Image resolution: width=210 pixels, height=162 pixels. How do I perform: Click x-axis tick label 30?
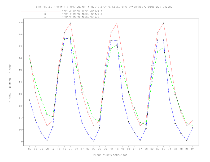88,149
